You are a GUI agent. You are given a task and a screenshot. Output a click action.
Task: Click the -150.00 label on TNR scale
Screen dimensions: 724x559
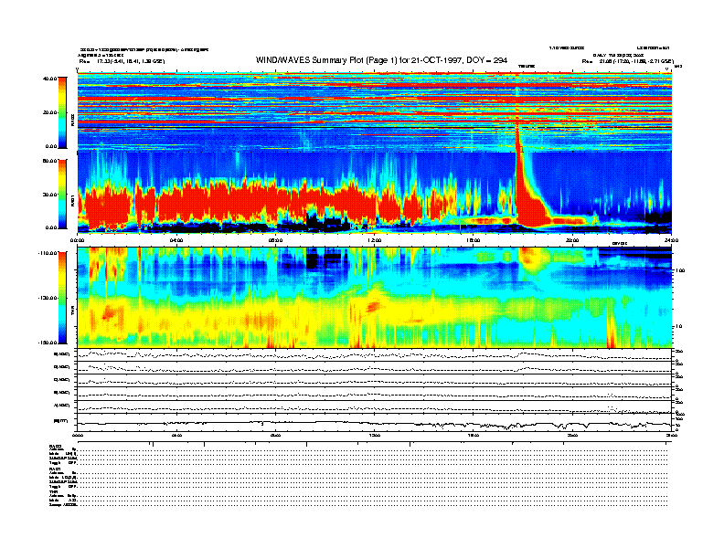(x=48, y=343)
